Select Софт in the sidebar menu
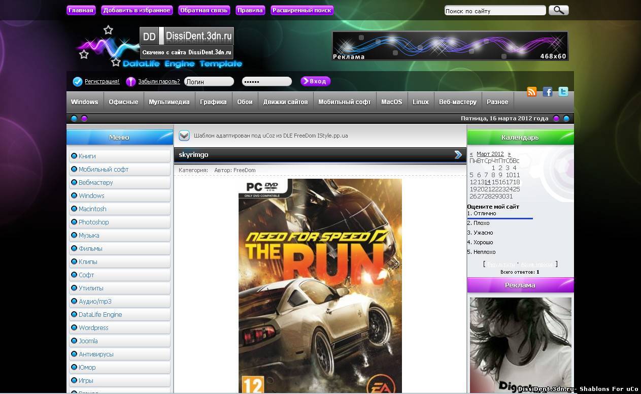Viewport: 641px width, 394px height. [120, 275]
